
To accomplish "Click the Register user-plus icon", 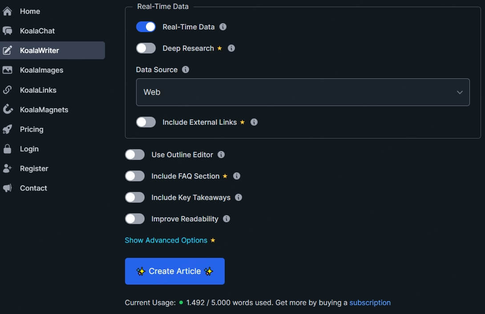I will point(8,168).
